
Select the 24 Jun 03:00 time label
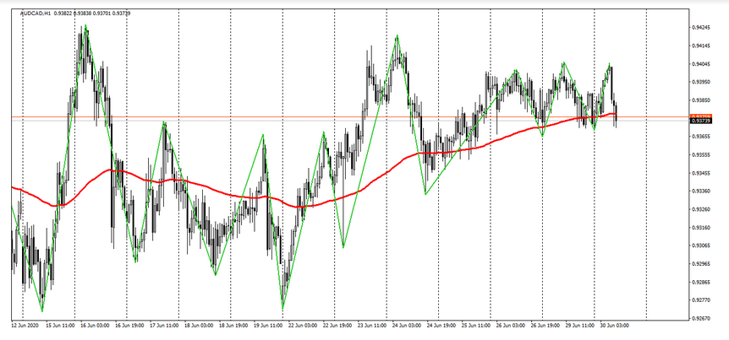(x=408, y=325)
